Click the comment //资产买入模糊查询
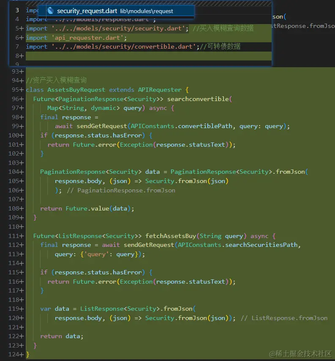 pyautogui.click(x=56, y=80)
